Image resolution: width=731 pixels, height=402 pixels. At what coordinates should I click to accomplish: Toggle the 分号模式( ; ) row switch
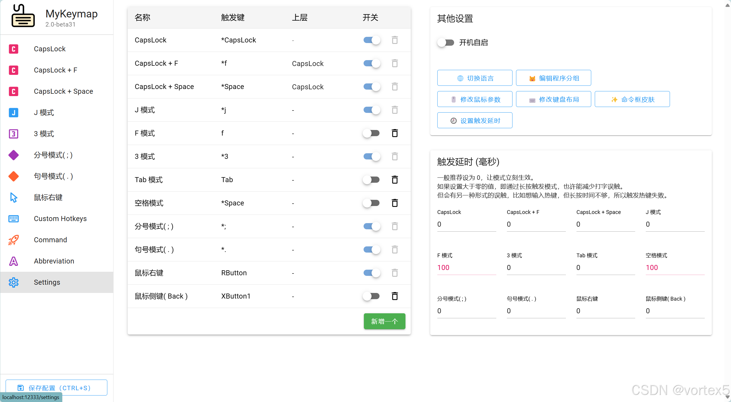click(x=372, y=226)
